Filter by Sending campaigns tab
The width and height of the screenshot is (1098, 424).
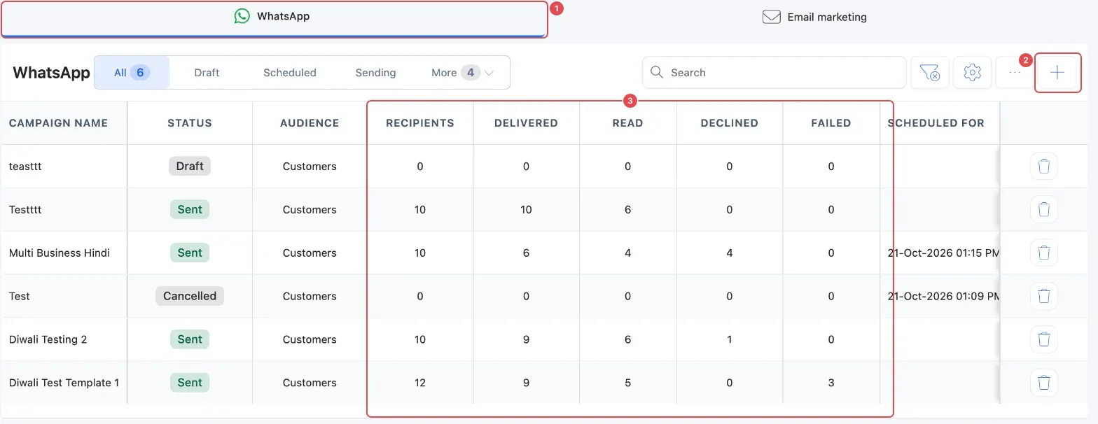coord(375,72)
